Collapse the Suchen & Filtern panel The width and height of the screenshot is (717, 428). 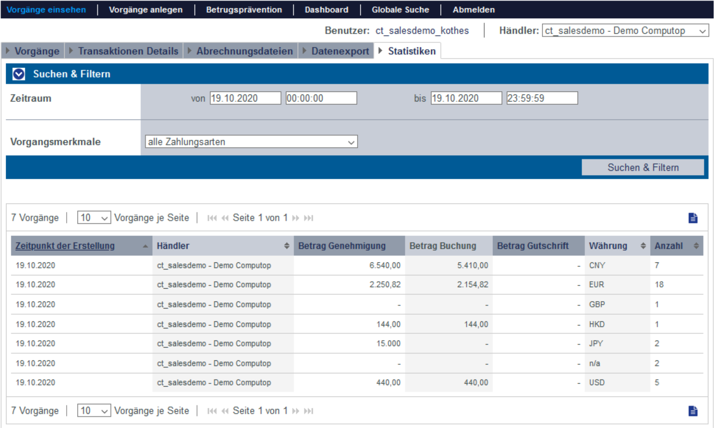coord(19,74)
